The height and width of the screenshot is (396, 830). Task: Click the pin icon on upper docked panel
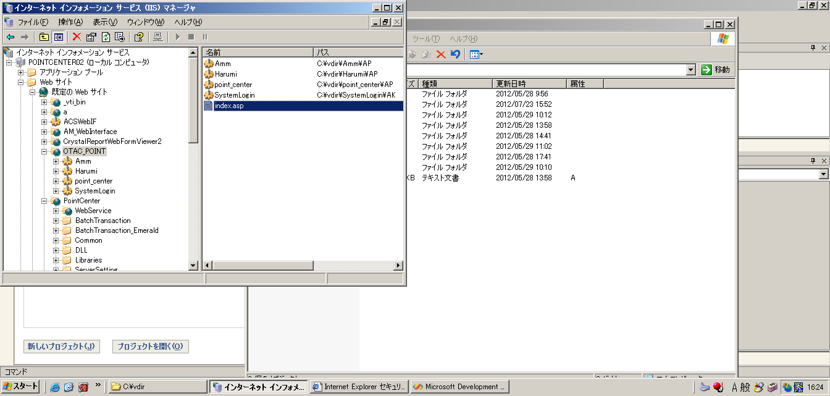point(813,48)
